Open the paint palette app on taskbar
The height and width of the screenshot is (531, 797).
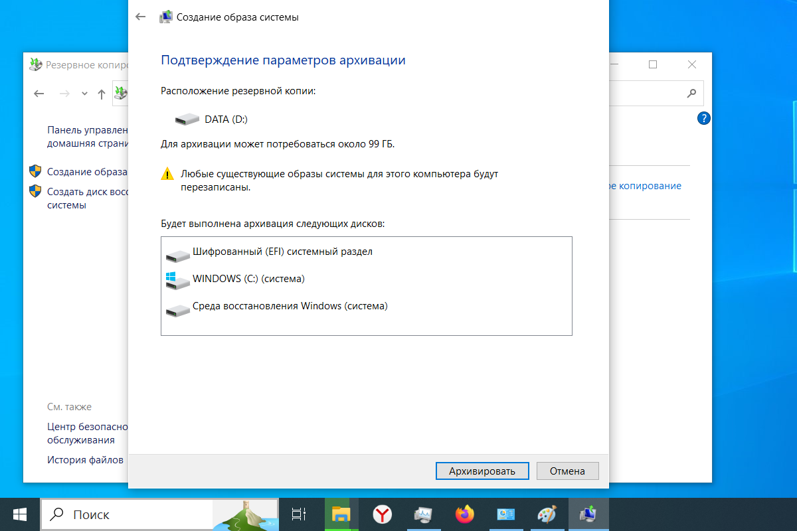coord(547,514)
